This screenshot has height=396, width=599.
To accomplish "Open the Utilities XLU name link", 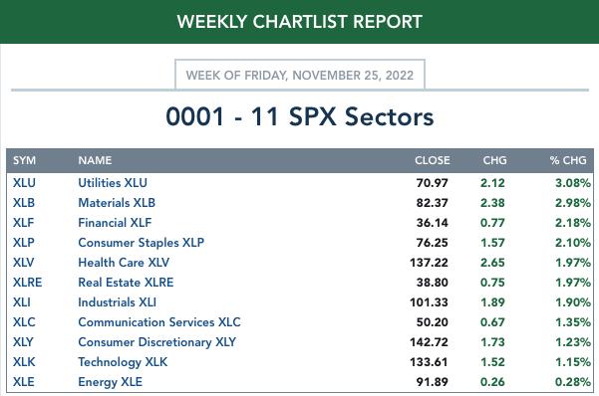I will click(113, 183).
